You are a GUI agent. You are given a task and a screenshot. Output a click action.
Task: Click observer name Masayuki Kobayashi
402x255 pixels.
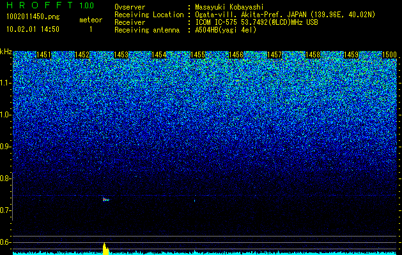point(229,7)
